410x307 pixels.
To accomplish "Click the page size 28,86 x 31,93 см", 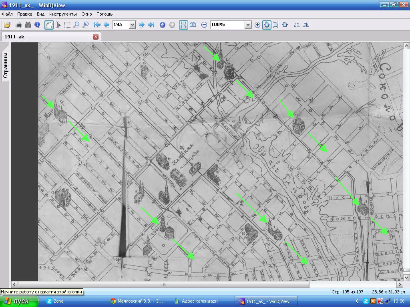I will click(388, 292).
